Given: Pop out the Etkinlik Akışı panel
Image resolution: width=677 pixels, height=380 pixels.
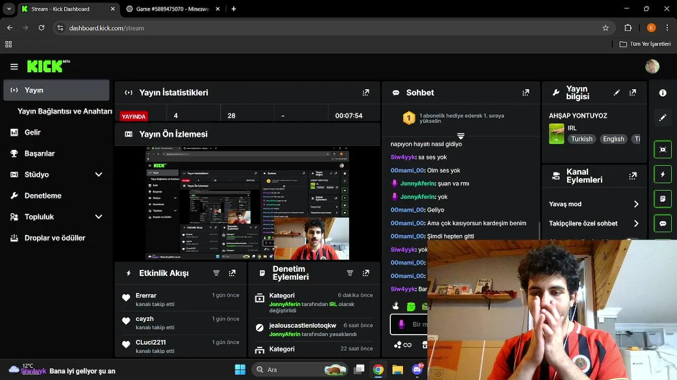Looking at the screenshot, I should (232, 273).
